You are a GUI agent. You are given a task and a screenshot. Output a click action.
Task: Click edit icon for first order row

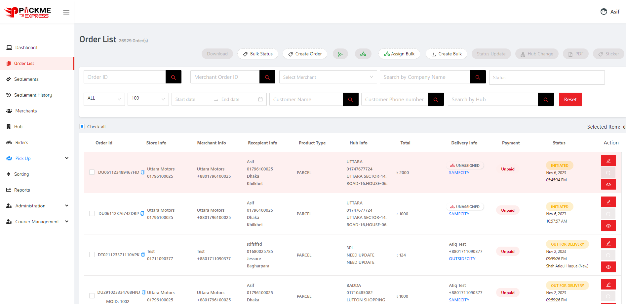pos(608,161)
